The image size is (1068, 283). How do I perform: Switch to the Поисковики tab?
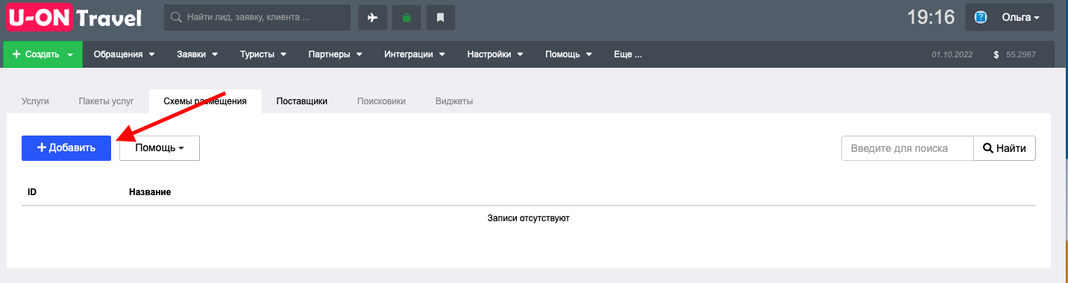(381, 101)
